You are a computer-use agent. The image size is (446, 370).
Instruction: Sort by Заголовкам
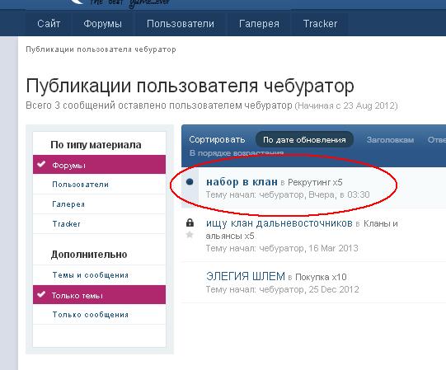coord(390,140)
